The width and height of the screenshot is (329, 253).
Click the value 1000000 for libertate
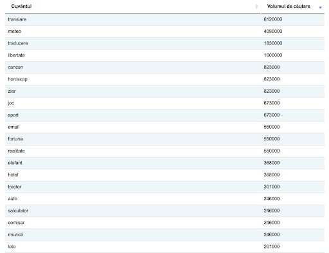point(273,55)
